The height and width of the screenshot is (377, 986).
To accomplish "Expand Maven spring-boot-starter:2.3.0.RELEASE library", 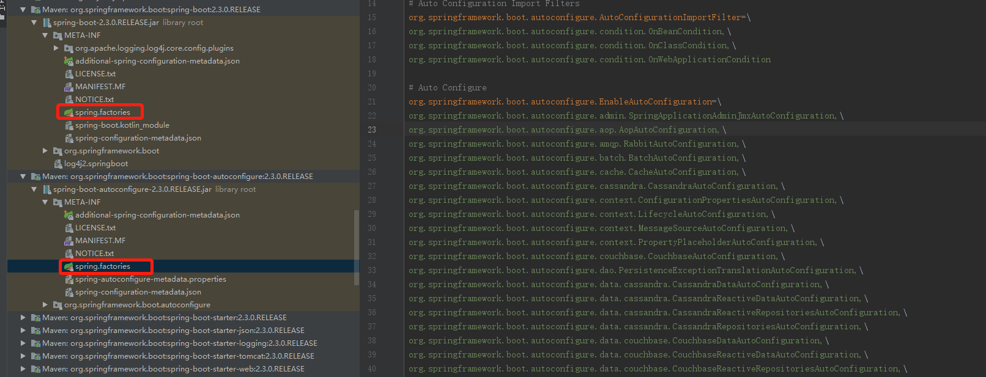I will (23, 318).
